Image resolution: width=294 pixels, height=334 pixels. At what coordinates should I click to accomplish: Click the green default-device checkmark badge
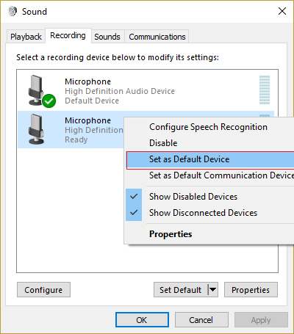click(49, 101)
